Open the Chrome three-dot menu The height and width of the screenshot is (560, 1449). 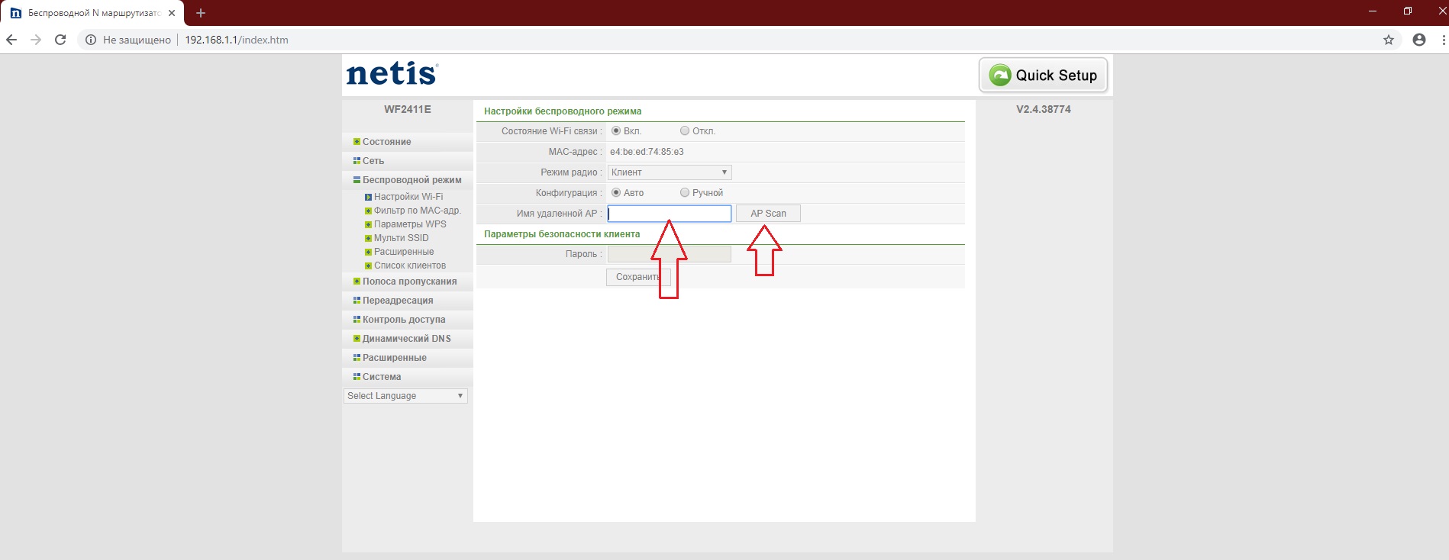1443,40
